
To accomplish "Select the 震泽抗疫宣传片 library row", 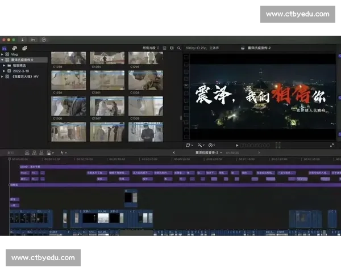I will [x=24, y=60].
